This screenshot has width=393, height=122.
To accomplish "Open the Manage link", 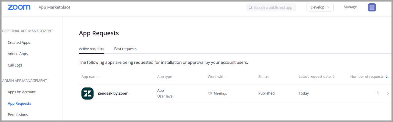I will (350, 7).
